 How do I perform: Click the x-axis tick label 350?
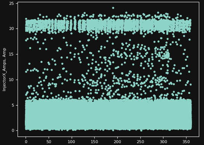(x=186, y=142)
